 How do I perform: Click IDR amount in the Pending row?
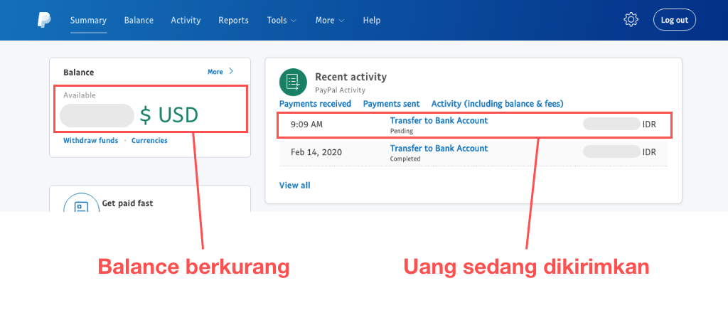pyautogui.click(x=619, y=124)
